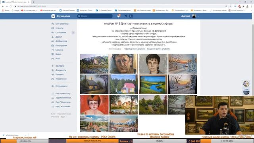
Task: Open the Блог footer link
Action: pyautogui.click(x=53, y=114)
